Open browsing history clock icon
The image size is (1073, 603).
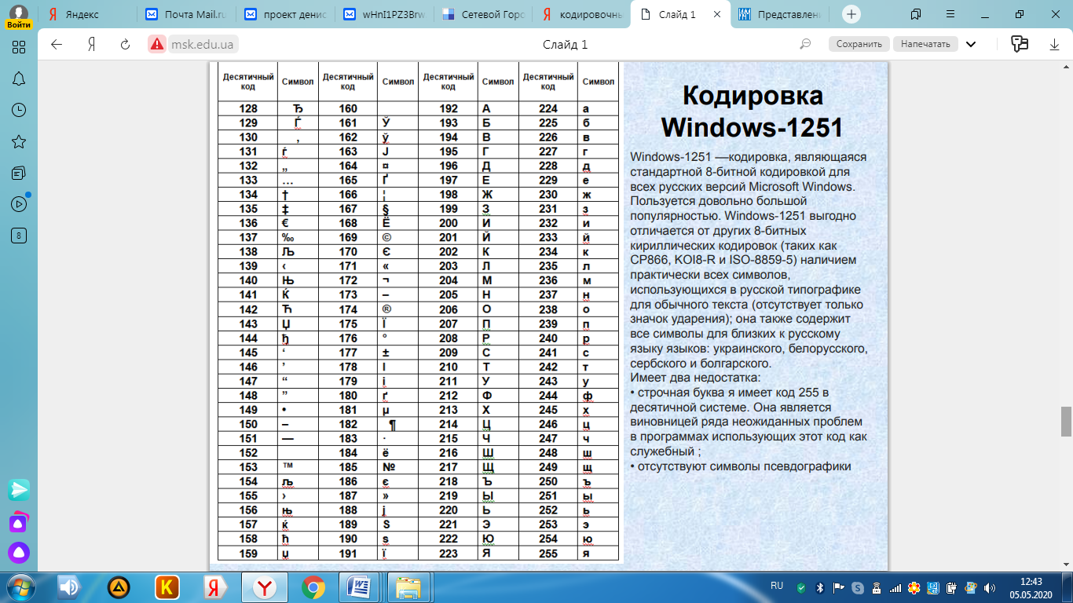click(20, 110)
